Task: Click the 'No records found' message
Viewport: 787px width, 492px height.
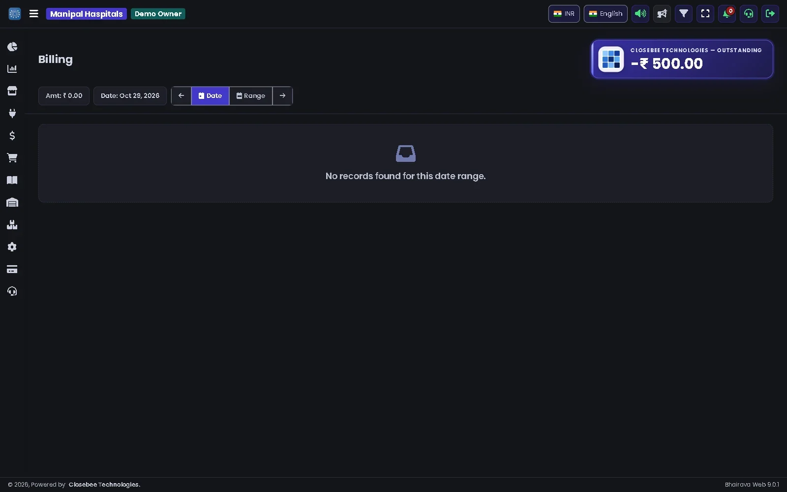Action: coord(405,176)
